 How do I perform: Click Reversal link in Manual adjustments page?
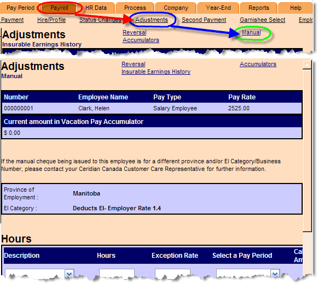click(134, 64)
